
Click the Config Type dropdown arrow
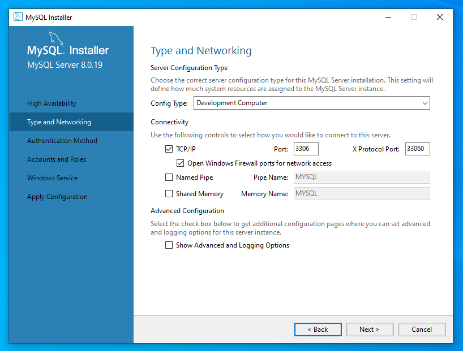(x=425, y=103)
